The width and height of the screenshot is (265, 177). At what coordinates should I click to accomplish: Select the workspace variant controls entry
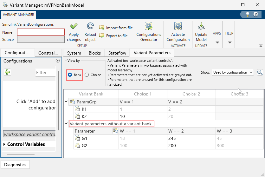(29, 134)
